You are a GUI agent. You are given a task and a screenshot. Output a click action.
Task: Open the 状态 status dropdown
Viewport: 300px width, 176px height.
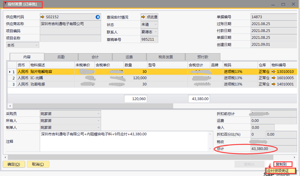pyautogui.click(x=156, y=25)
